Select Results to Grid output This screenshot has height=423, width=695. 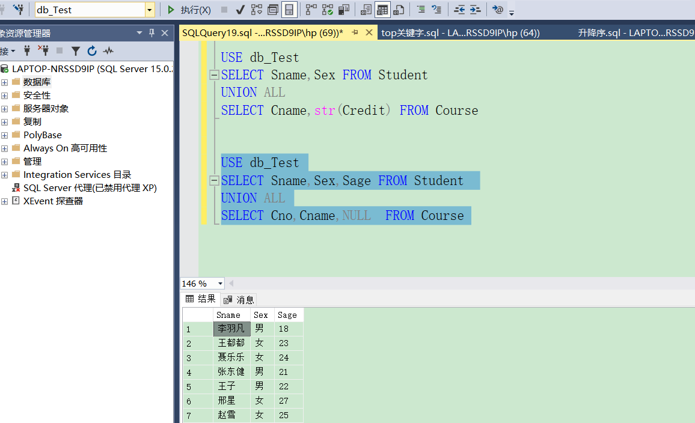click(x=382, y=10)
